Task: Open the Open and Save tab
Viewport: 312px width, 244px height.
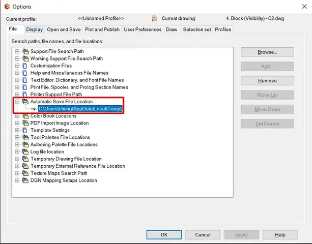Action: (64, 29)
